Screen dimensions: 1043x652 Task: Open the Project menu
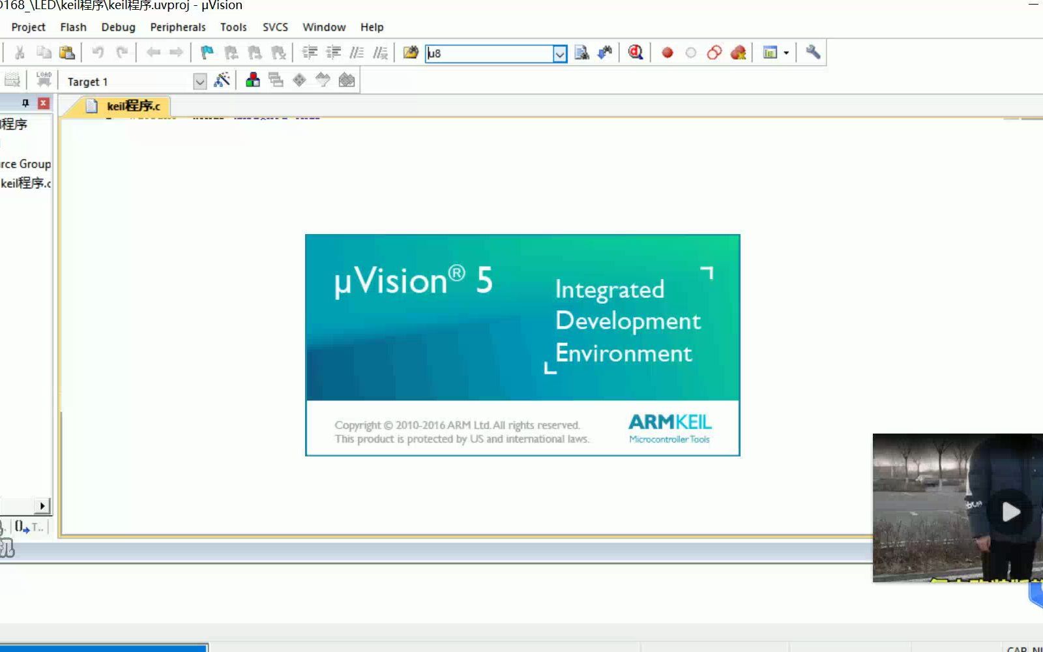point(28,27)
